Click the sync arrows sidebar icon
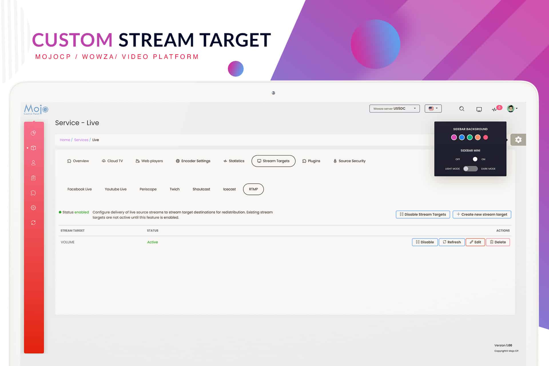549x366 pixels. (x=33, y=222)
